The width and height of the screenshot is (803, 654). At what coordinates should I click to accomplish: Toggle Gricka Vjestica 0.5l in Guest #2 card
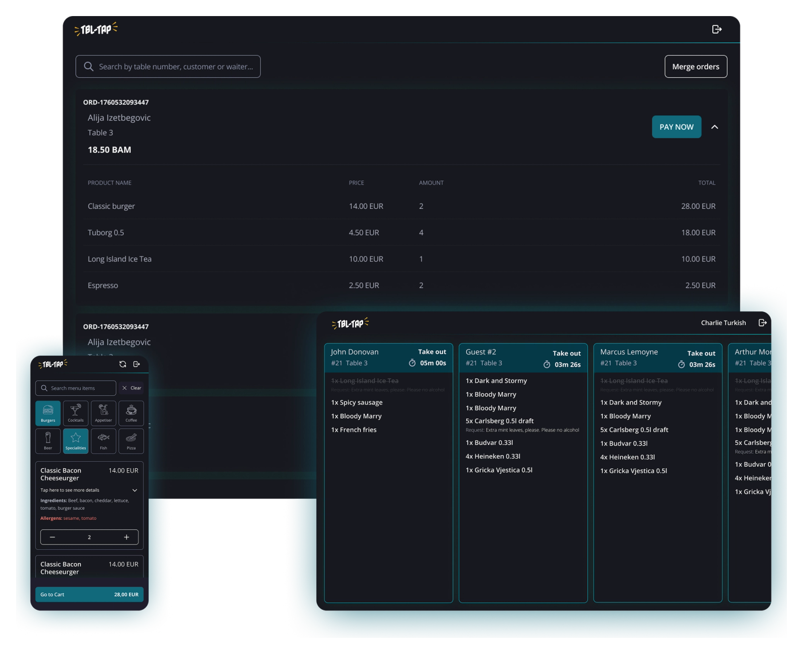(499, 470)
